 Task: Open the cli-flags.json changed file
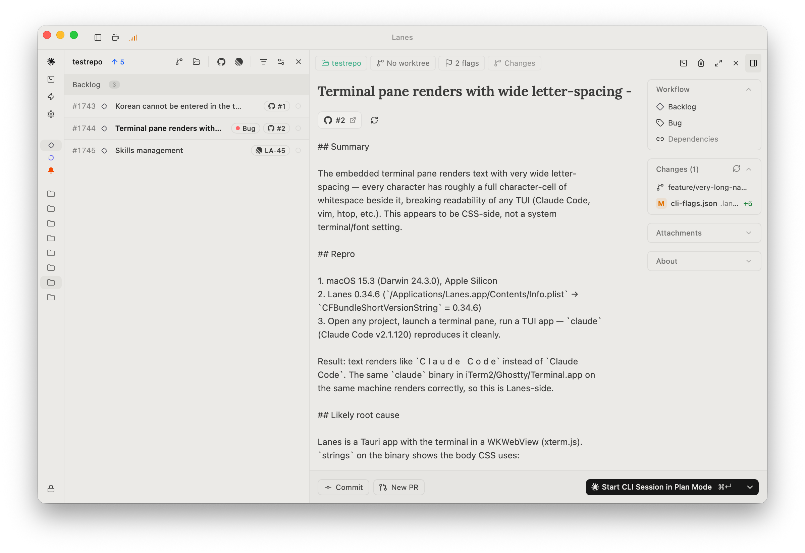pos(704,203)
